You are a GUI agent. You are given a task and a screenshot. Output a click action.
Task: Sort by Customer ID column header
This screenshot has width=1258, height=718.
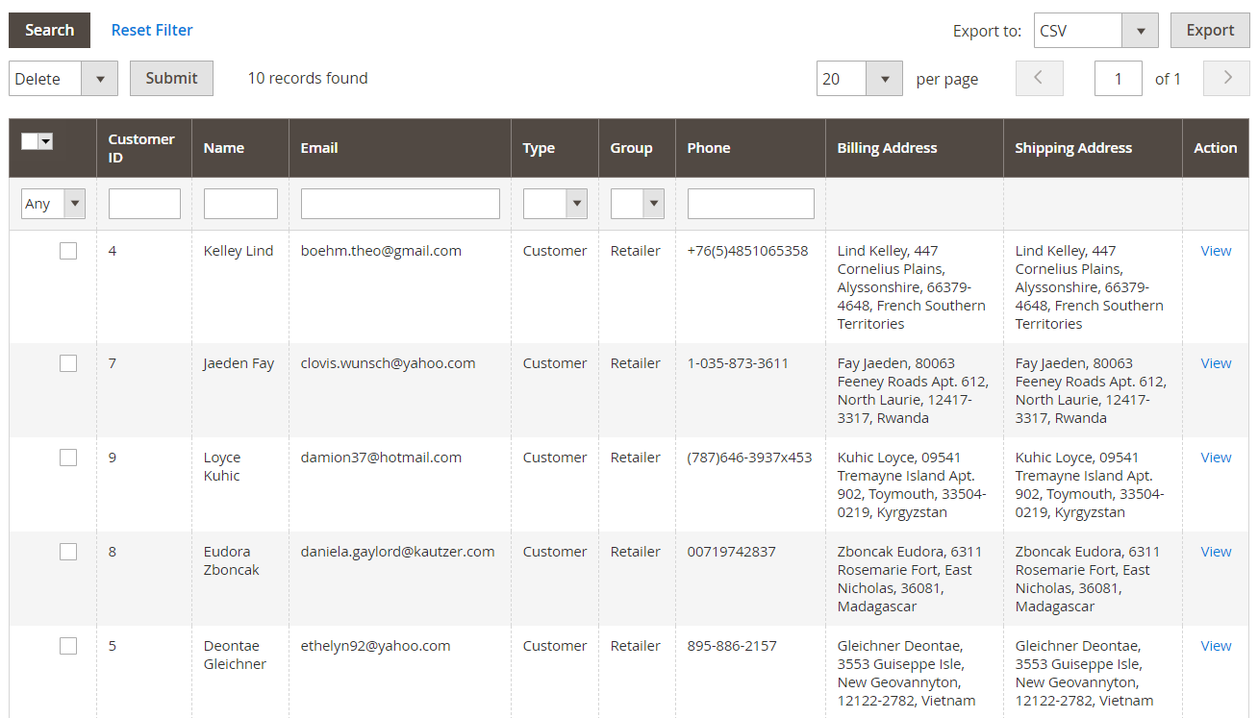pos(144,148)
